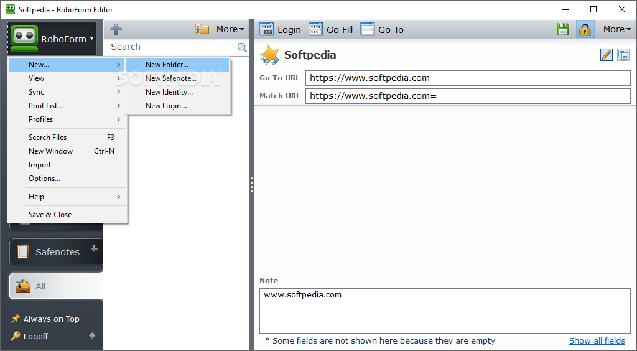Image resolution: width=637 pixels, height=351 pixels.
Task: Select Import in the RoboForm menu
Action: pyautogui.click(x=67, y=165)
